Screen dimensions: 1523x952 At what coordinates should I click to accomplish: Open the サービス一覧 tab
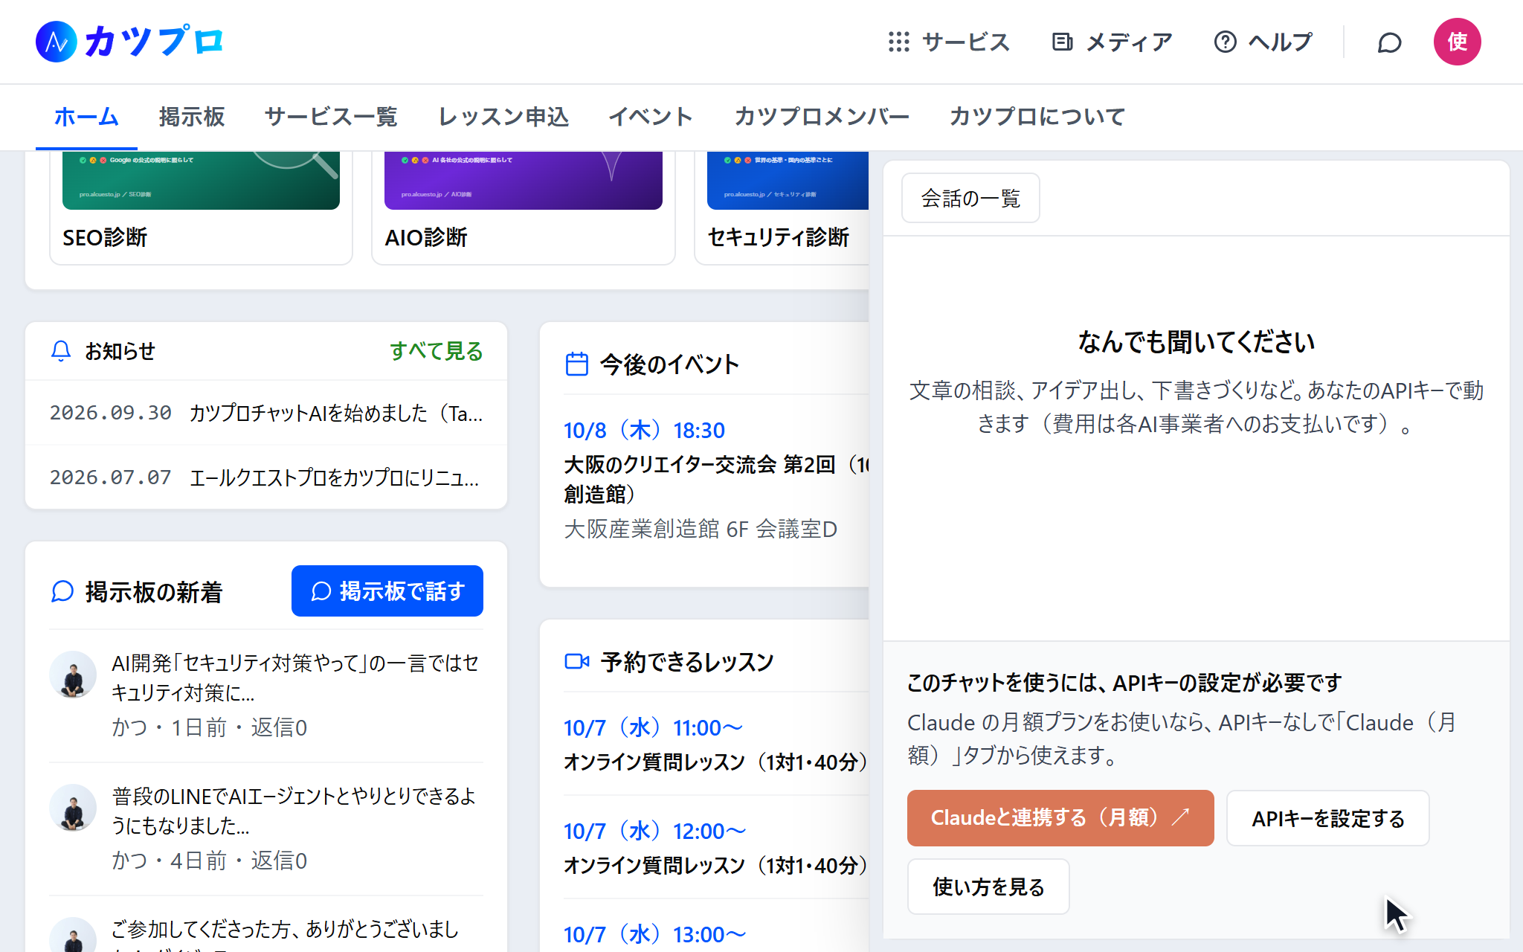click(x=331, y=117)
